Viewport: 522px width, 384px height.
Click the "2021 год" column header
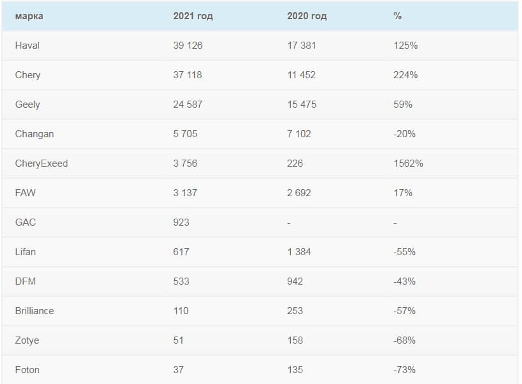193,16
